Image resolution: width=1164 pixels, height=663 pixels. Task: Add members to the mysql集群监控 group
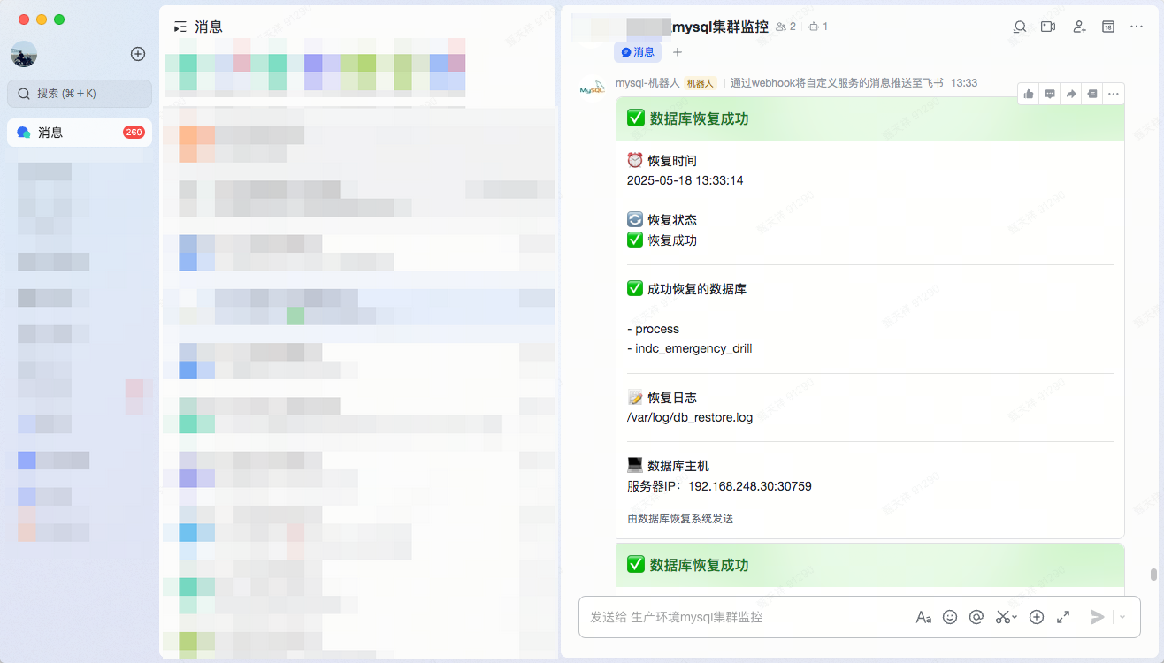pyautogui.click(x=1079, y=27)
